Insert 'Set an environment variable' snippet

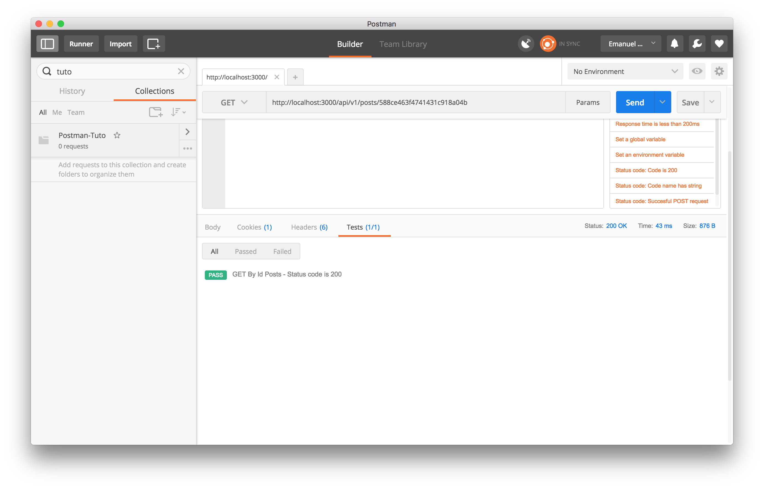(650, 155)
